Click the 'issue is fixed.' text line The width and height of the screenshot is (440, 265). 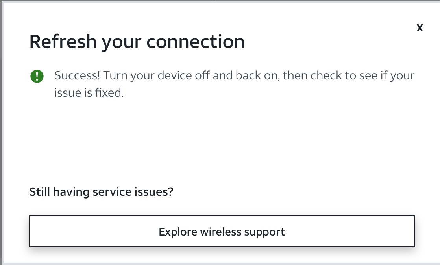tap(89, 94)
